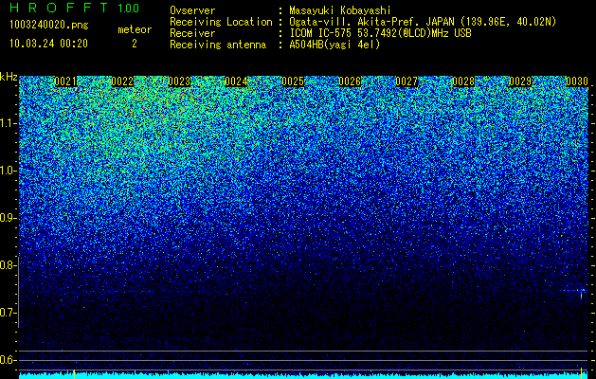596x379 pixels.
Task: Select the file name 1003240020.png
Action: click(48, 25)
